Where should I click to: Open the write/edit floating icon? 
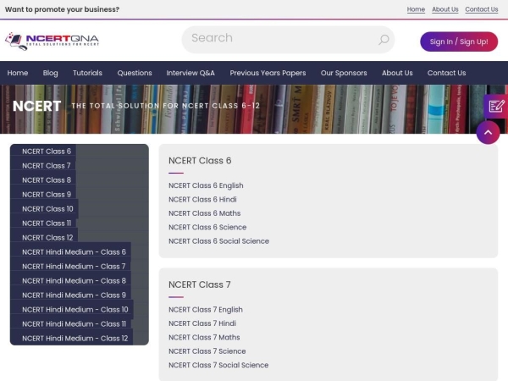(x=496, y=106)
